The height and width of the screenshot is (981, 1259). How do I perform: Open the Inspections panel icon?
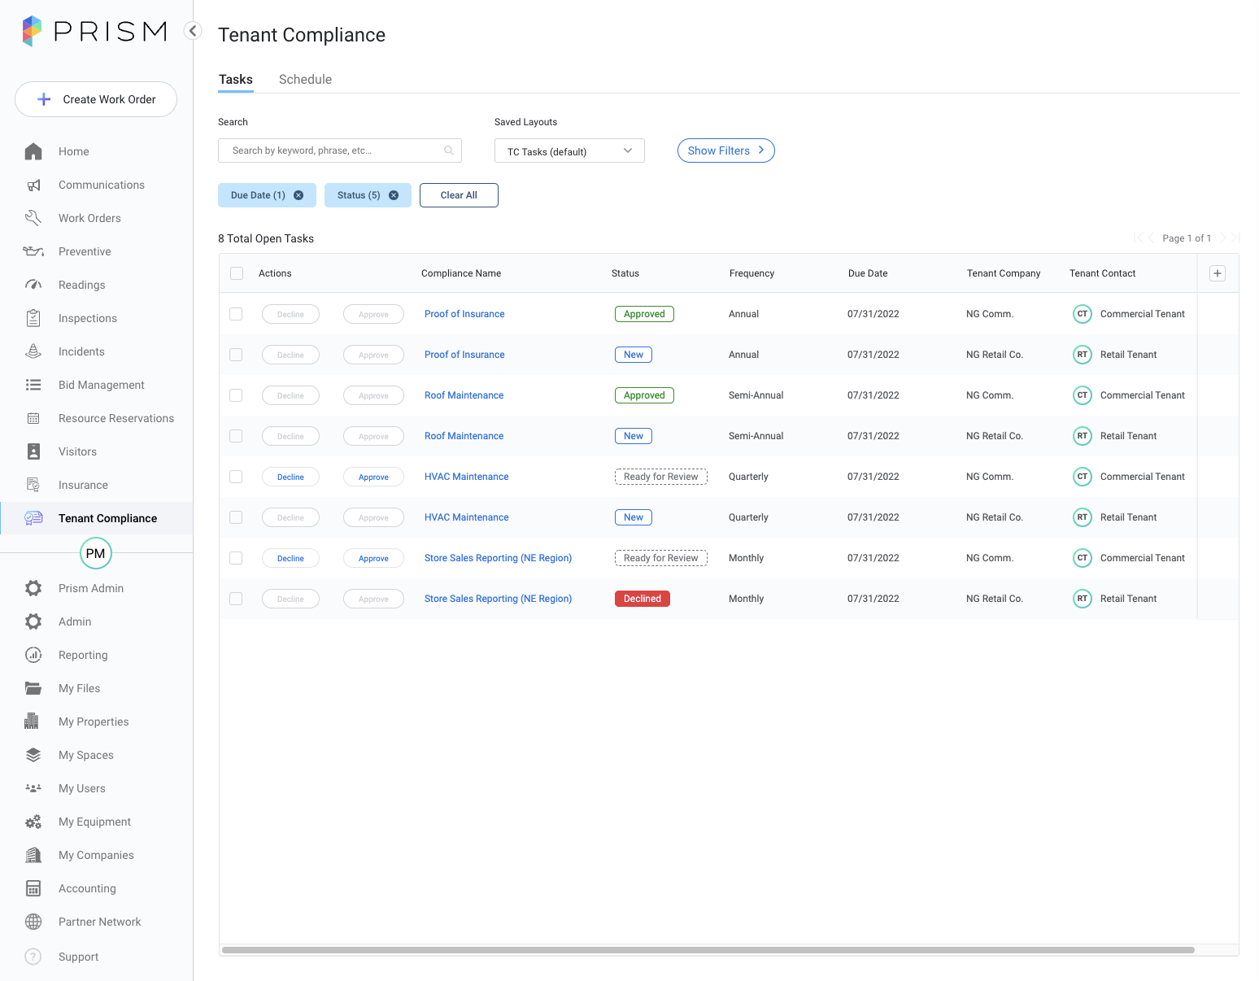point(33,317)
